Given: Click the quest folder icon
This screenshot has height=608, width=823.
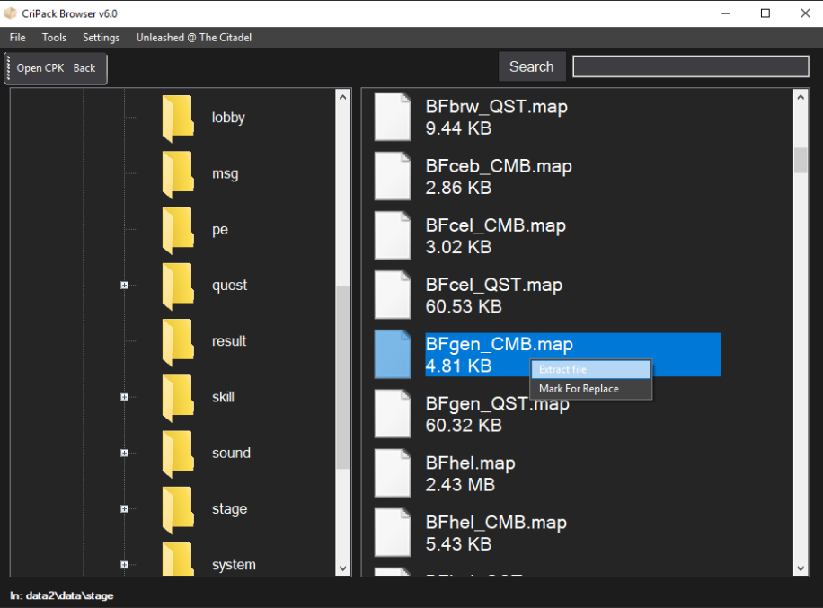Looking at the screenshot, I should pos(178,286).
